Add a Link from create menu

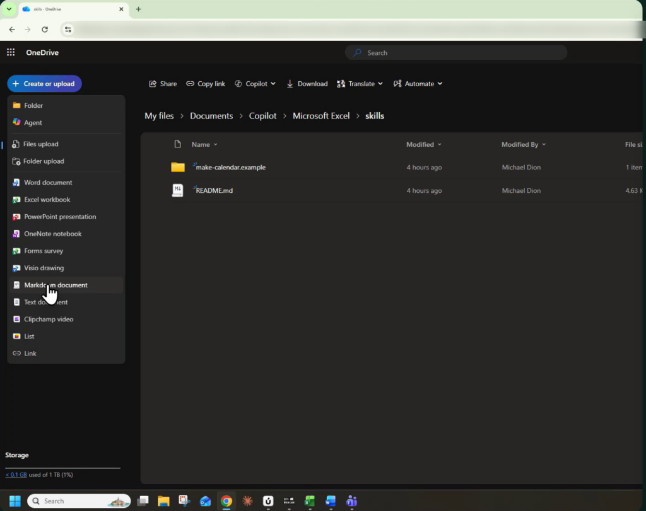66,353
